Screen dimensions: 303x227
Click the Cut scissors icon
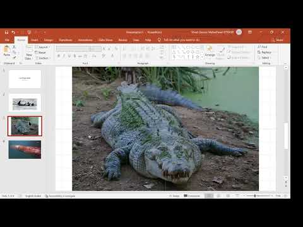(x=14, y=47)
